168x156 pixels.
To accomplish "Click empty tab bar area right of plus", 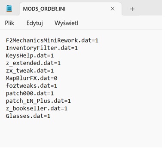I will tap(150, 9).
